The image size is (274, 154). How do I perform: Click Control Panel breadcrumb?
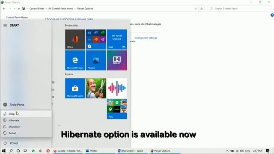pos(36,9)
